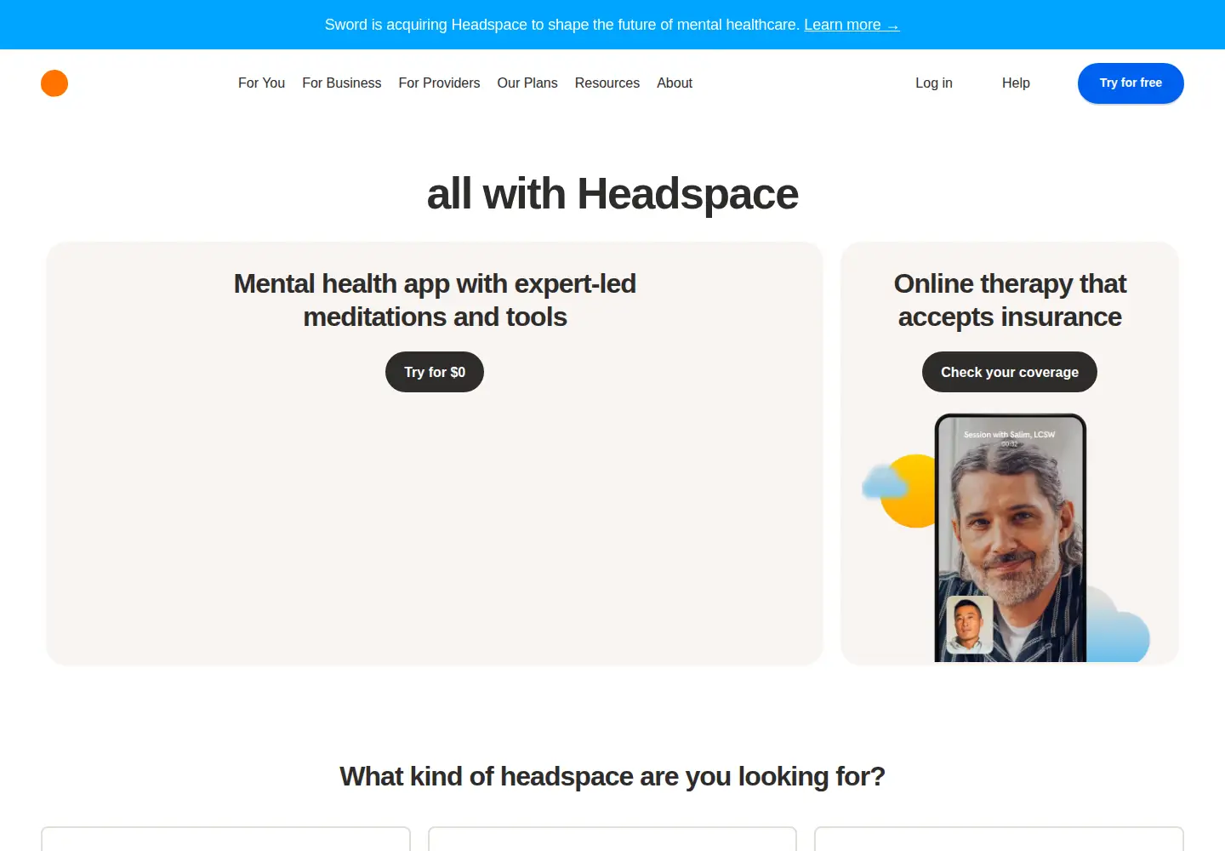Go to Our Plans

point(527,83)
